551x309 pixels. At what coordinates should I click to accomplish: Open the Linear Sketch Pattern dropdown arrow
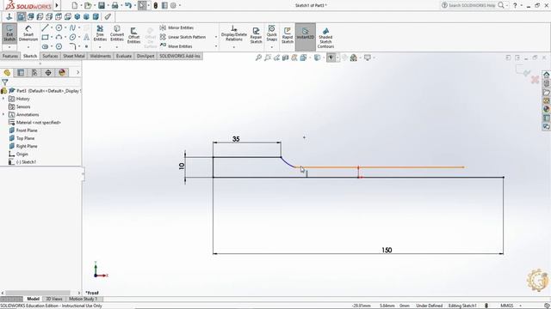[216, 37]
